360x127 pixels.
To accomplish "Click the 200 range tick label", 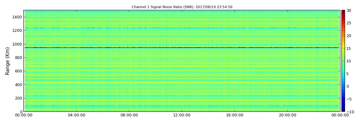I will click(x=18, y=98).
